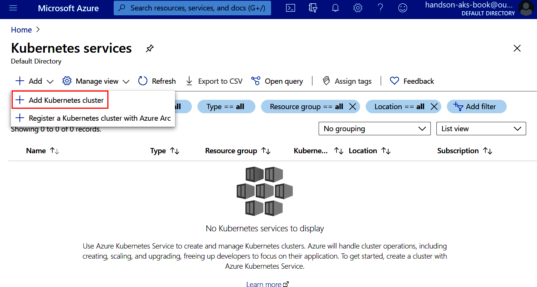Export the list to CSV
This screenshot has height=287, width=537.
pos(214,81)
